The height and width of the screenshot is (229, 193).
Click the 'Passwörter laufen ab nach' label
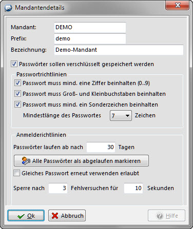click(x=48, y=147)
